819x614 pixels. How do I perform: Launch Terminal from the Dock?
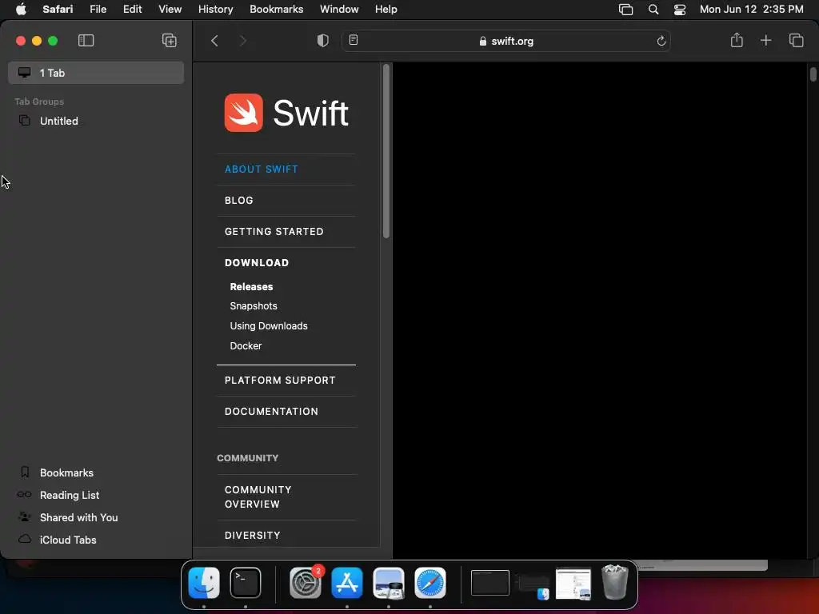(246, 583)
